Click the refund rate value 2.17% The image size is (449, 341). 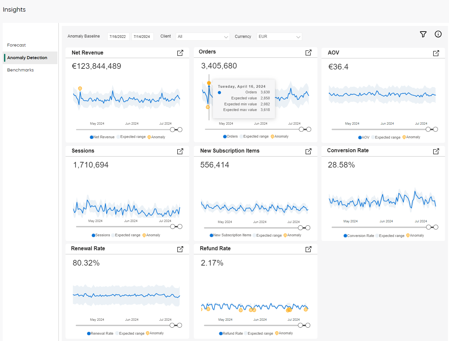(212, 263)
